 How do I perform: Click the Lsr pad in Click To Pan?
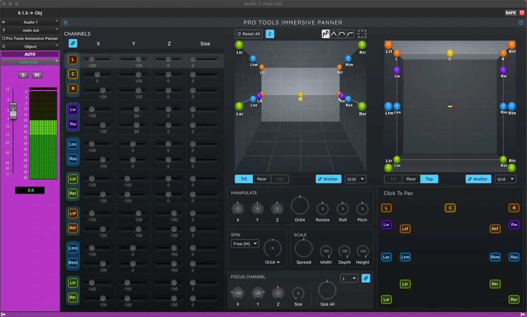coord(386,299)
